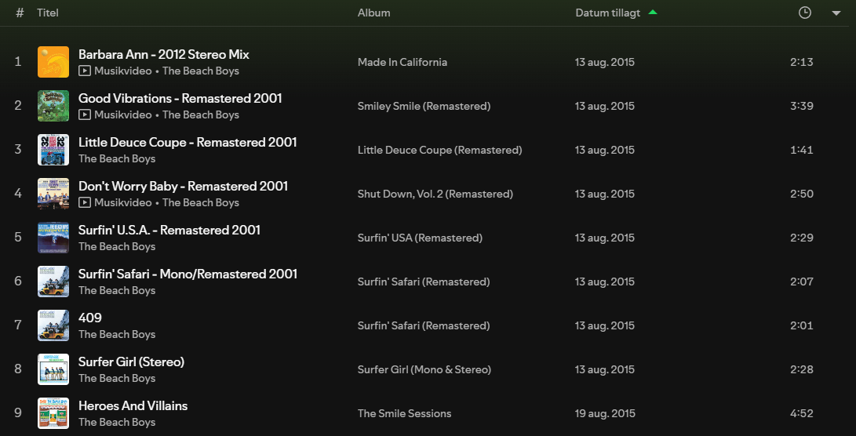Select track Heroes And Villains

click(x=133, y=406)
